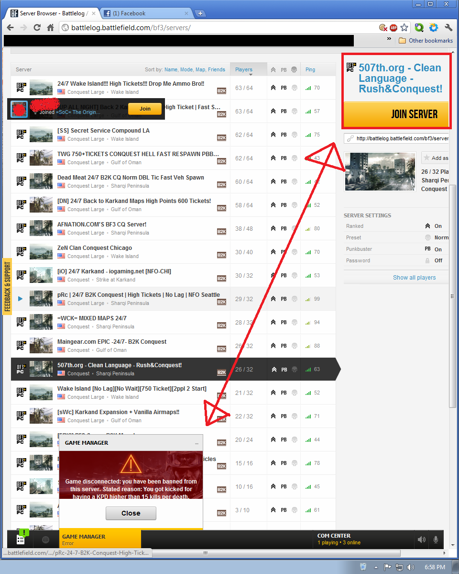Click the preset skull column header icon
Screen dimensions: 459x574
(x=294, y=69)
